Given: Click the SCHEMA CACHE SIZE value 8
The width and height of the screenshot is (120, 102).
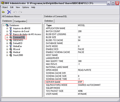Looking at the screenshot, I should 79,76.
